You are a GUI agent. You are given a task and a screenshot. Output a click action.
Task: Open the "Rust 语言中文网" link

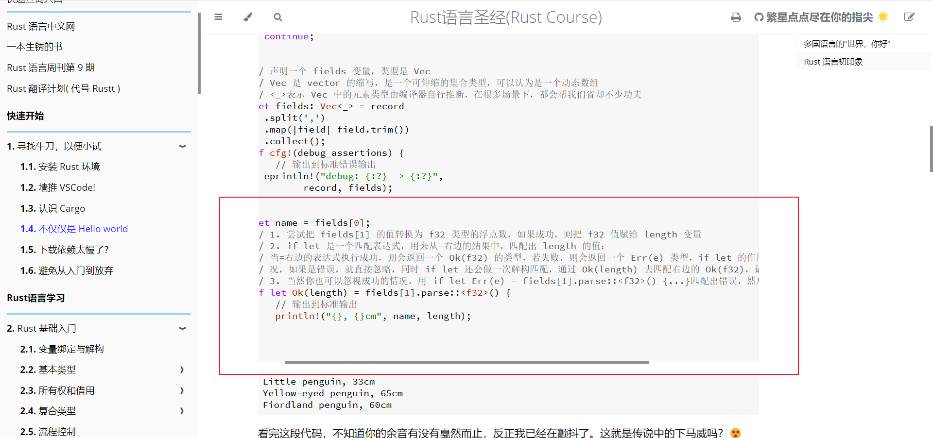[41, 26]
